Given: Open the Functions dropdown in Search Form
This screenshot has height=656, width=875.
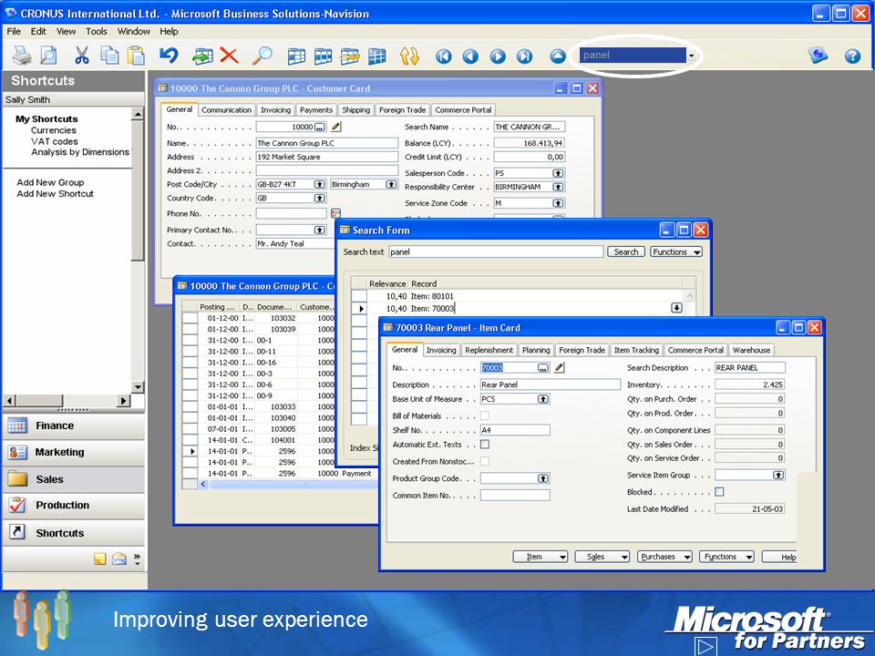Looking at the screenshot, I should [x=676, y=252].
